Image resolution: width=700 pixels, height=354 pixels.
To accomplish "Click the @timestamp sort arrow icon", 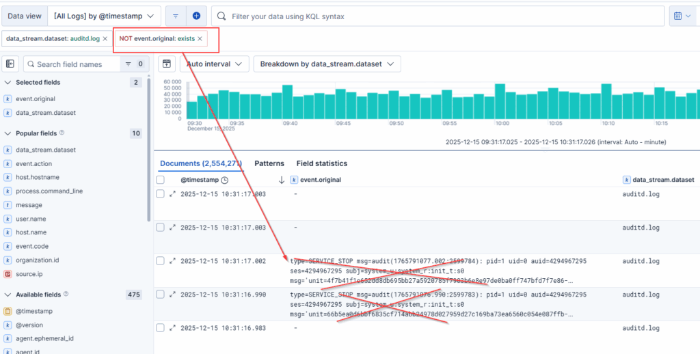I will (x=281, y=180).
